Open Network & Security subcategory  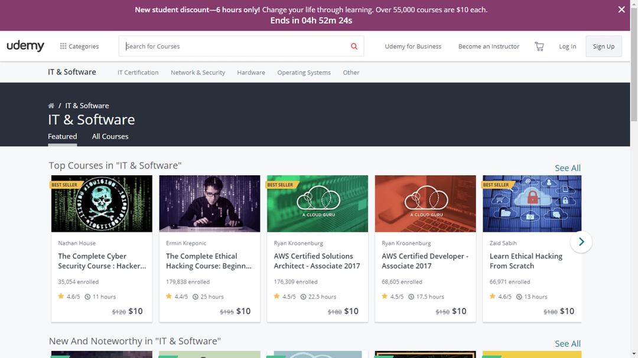coord(198,73)
